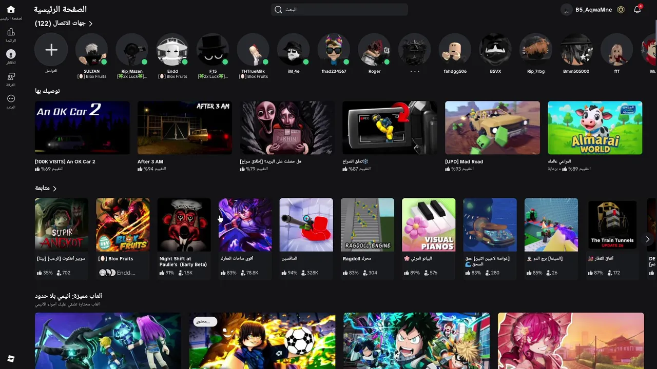Screen dimensions: 657x369
Task: Open friend SULTAN's avatar
Action: pos(91,50)
